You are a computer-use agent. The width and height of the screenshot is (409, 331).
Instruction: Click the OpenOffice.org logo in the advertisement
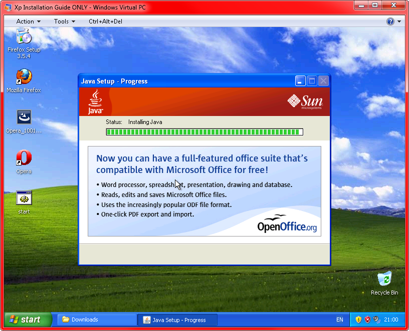pos(287,223)
